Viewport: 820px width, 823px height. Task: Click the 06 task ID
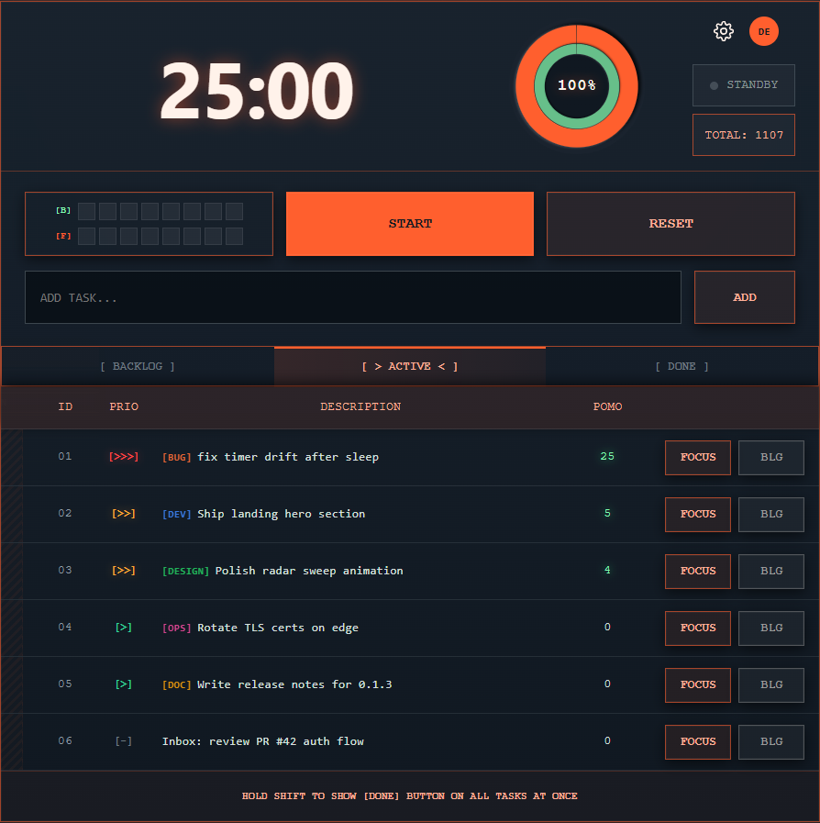point(65,740)
